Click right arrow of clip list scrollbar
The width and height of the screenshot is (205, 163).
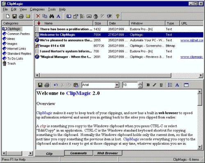[201, 75]
